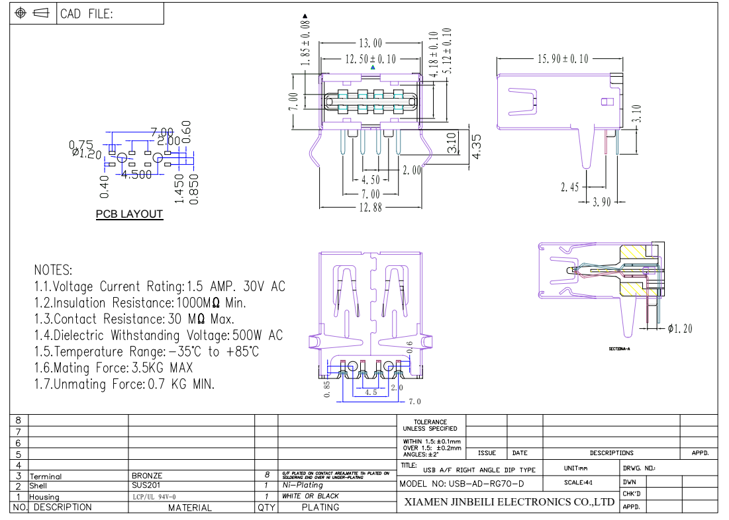Click the 'MATERIAL' column header
The width and height of the screenshot is (729, 520).
click(190, 508)
